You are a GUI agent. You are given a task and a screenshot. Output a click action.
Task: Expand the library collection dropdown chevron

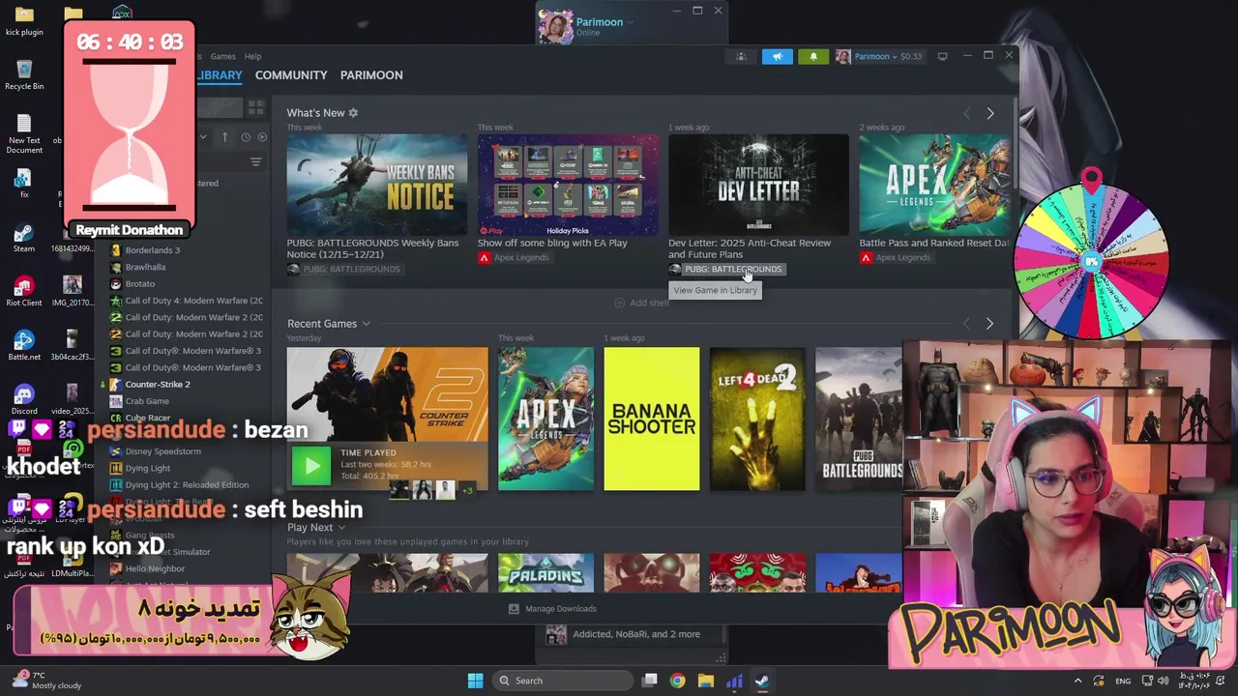(x=203, y=137)
